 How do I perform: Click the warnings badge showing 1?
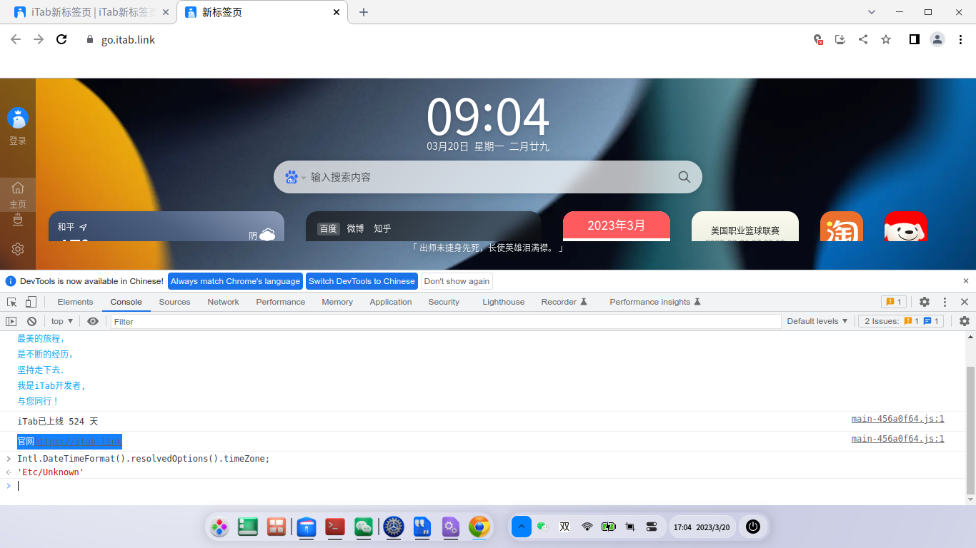[894, 302]
